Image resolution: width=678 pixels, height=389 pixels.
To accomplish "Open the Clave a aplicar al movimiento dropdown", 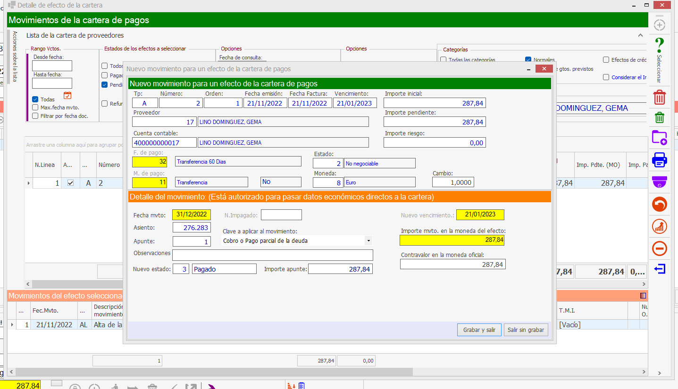I will 368,241.
